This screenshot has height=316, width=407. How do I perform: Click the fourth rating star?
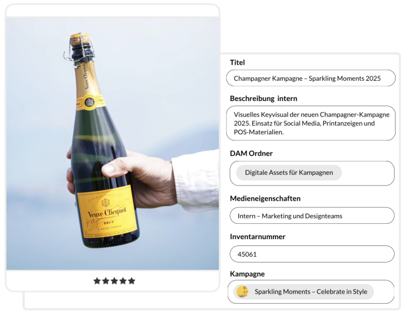pos(123,281)
